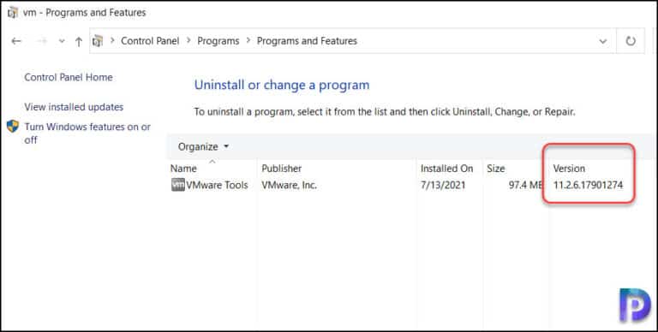Viewport: 658px width, 332px height.
Task: Click the version value 11.2.6.17901274
Action: click(588, 185)
